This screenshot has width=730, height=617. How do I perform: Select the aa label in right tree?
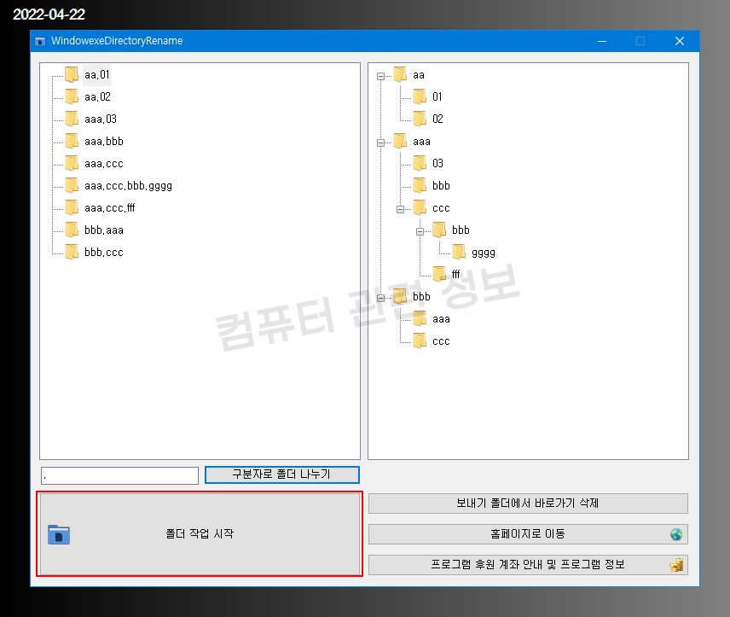[x=419, y=75]
